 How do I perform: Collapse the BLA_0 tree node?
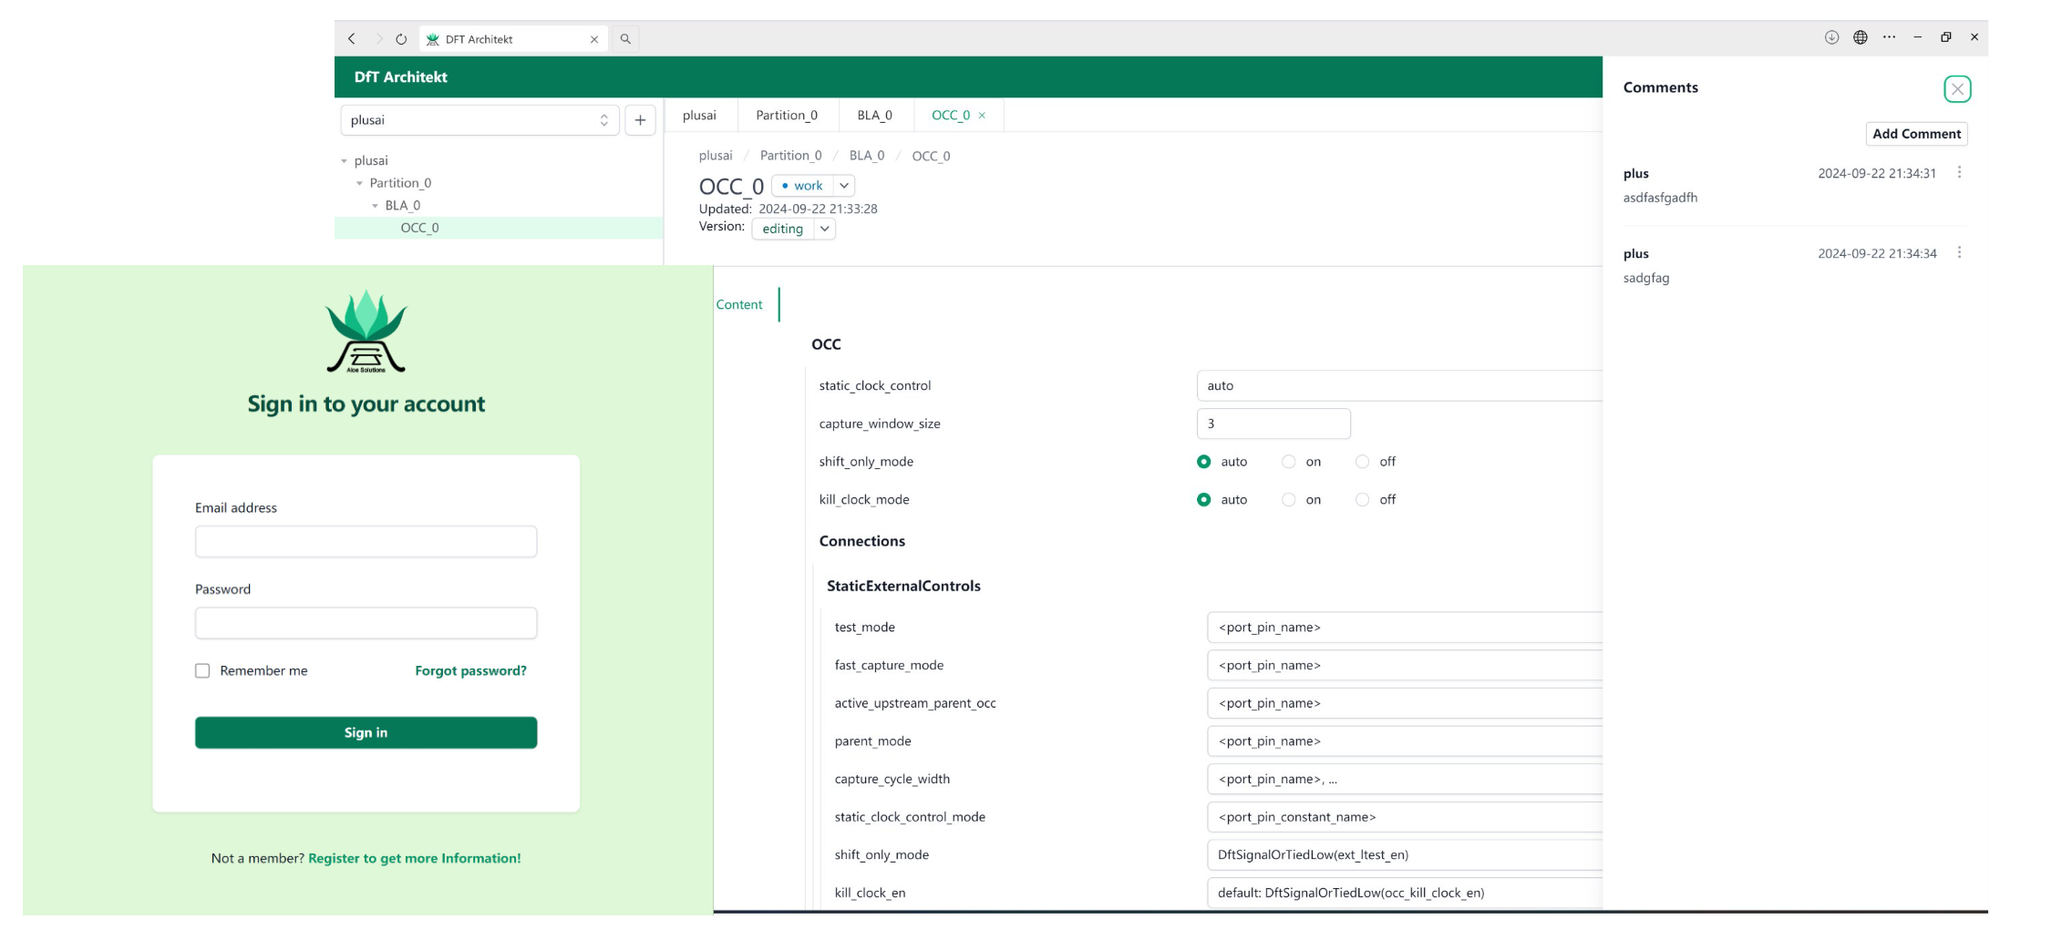[x=376, y=206]
